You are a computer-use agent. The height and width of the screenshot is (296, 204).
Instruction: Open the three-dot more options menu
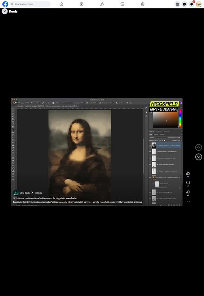[188, 201]
